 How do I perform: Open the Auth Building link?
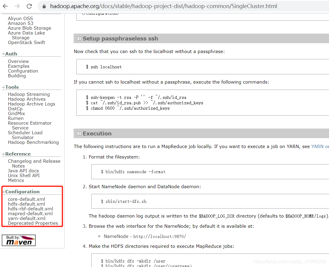click(x=17, y=76)
